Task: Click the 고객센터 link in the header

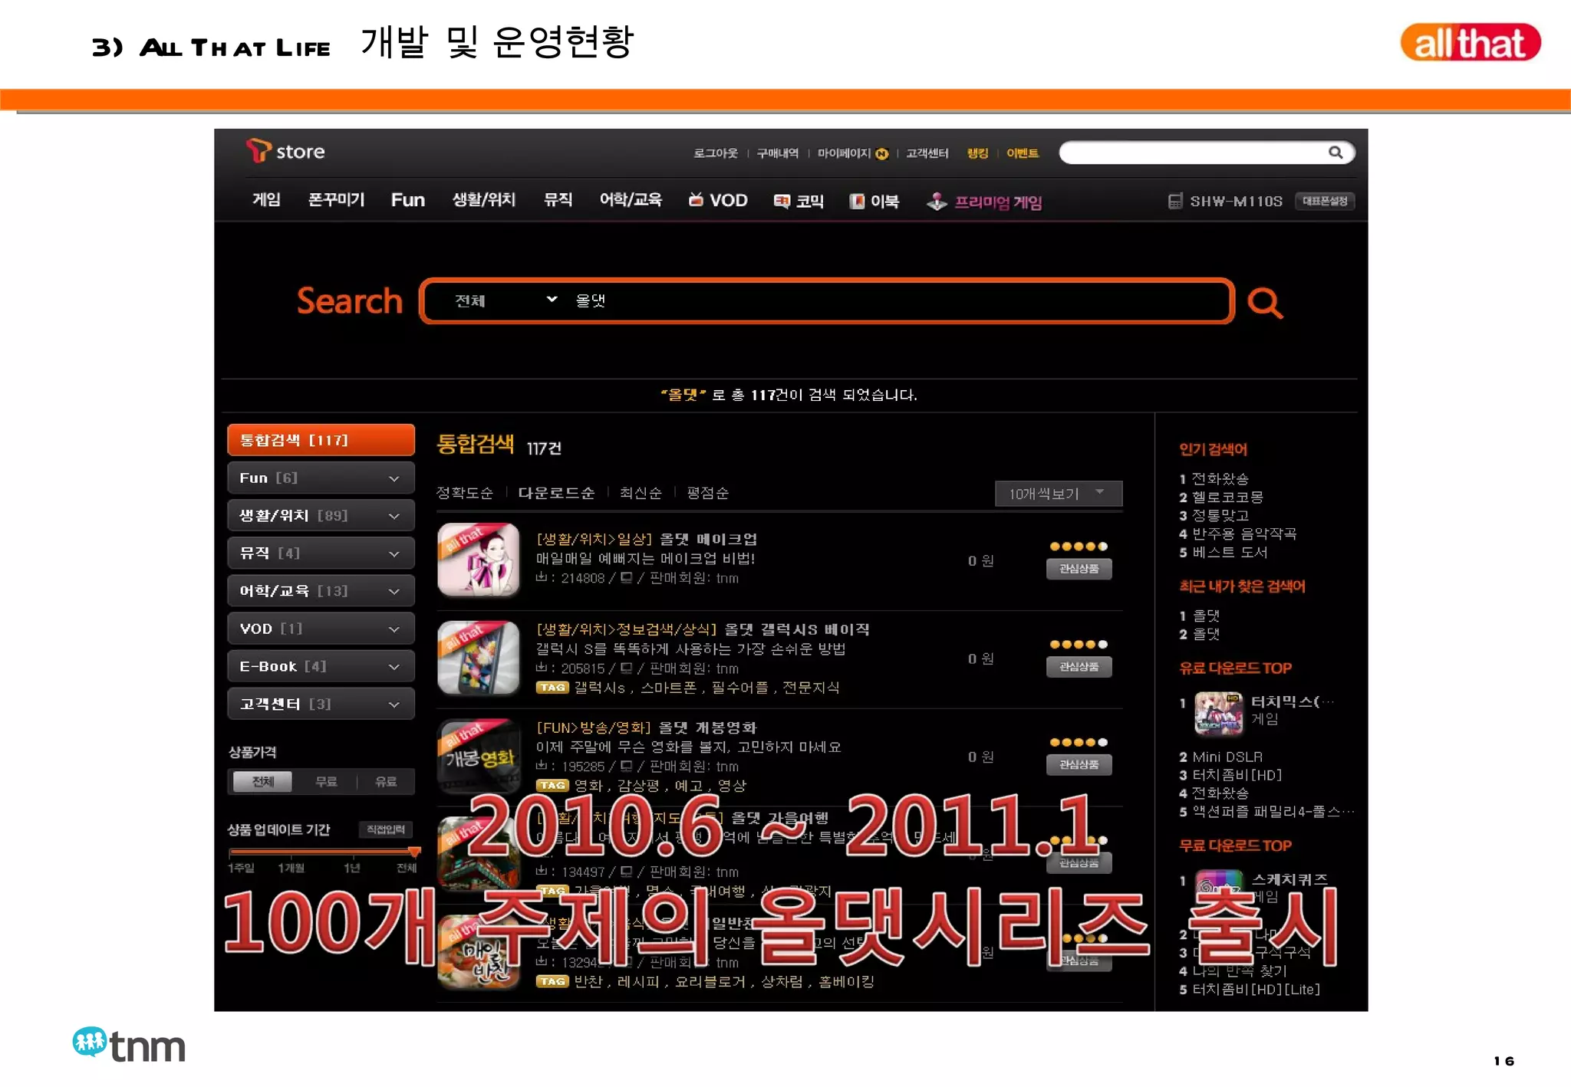Action: (x=927, y=153)
